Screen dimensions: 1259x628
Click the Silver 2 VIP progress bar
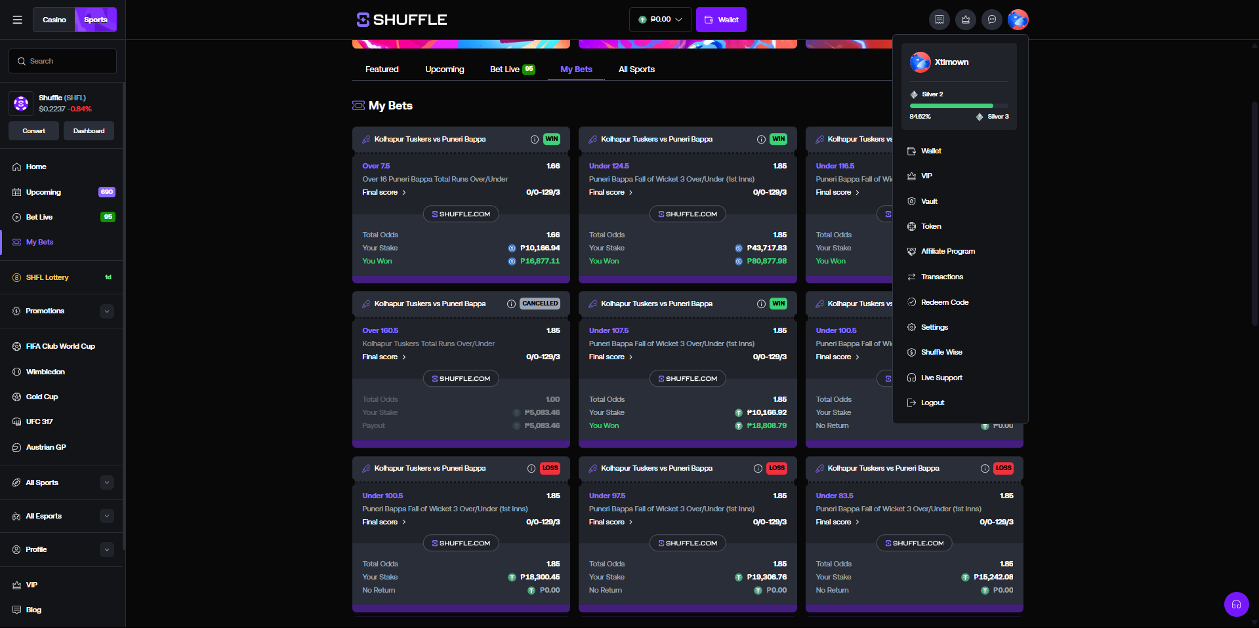pos(959,106)
